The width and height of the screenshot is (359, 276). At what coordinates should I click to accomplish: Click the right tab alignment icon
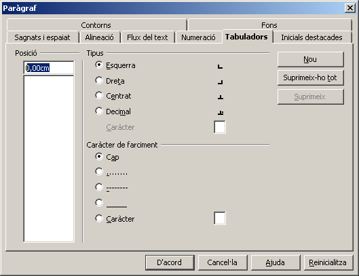point(220,82)
